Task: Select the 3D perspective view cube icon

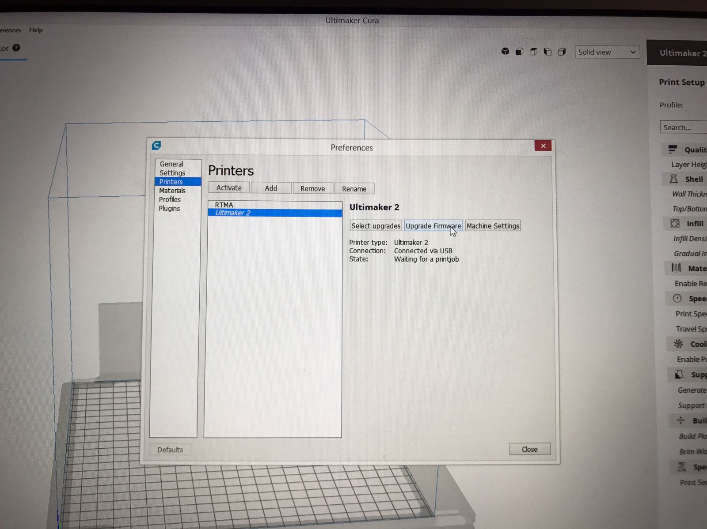Action: (x=505, y=52)
